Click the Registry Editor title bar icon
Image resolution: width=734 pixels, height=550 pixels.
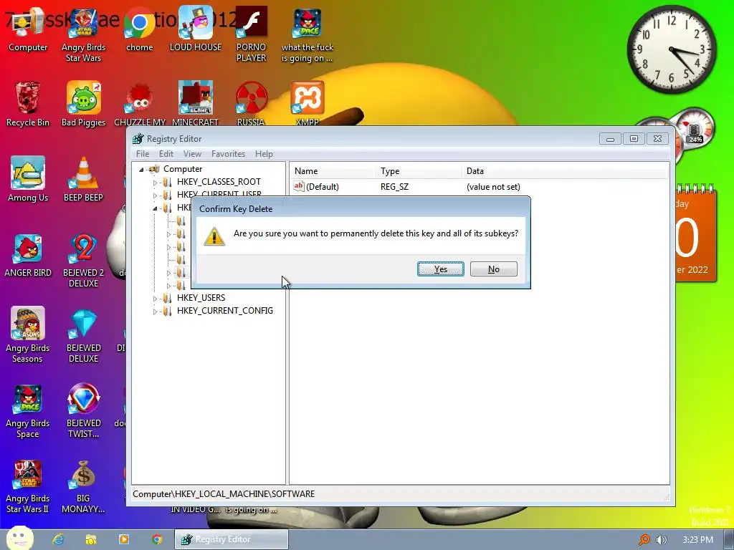(x=138, y=139)
